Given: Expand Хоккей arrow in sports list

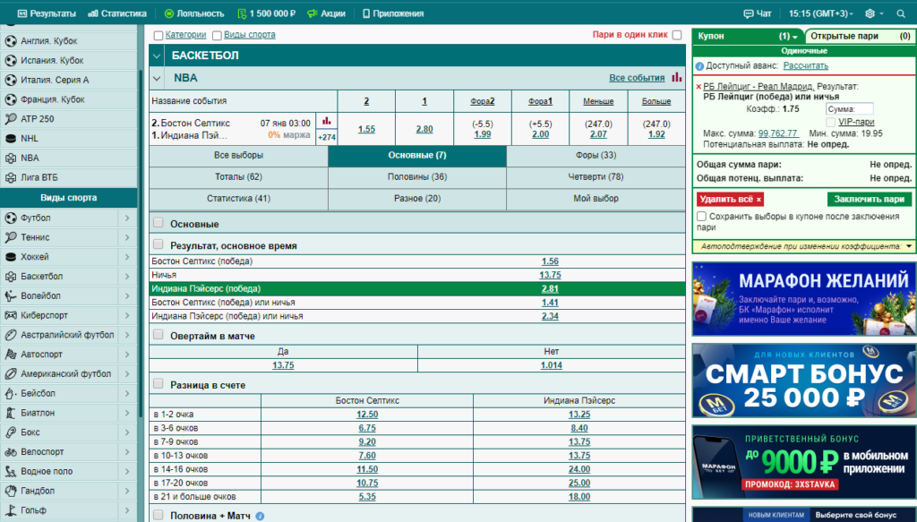Looking at the screenshot, I should pyautogui.click(x=127, y=257).
